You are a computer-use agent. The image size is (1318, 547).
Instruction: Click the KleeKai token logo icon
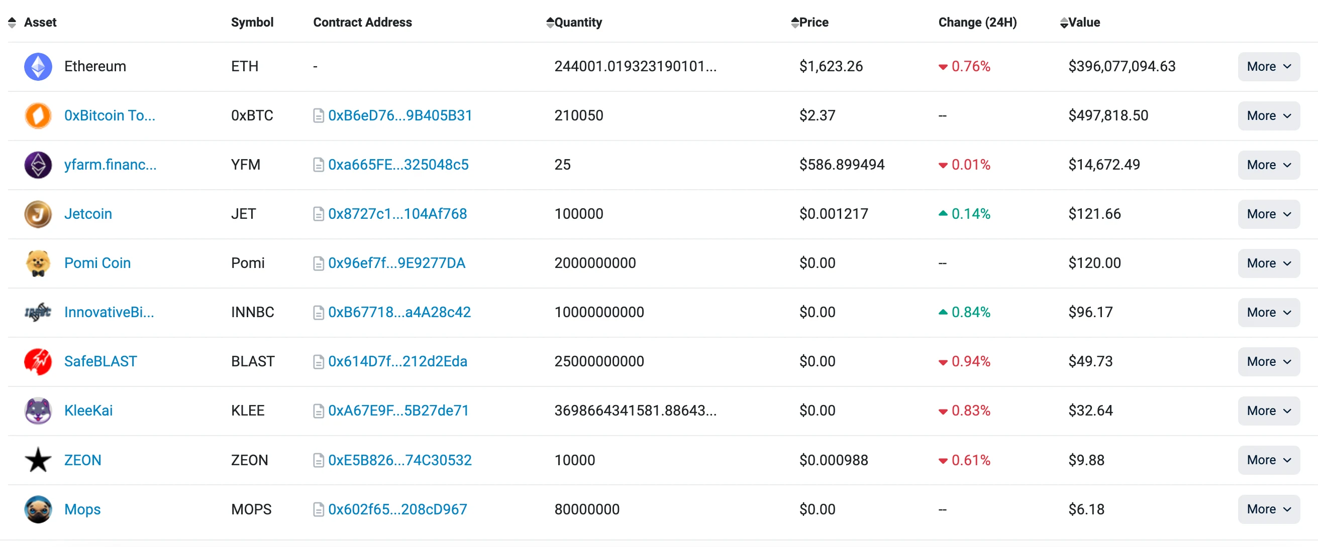(38, 411)
